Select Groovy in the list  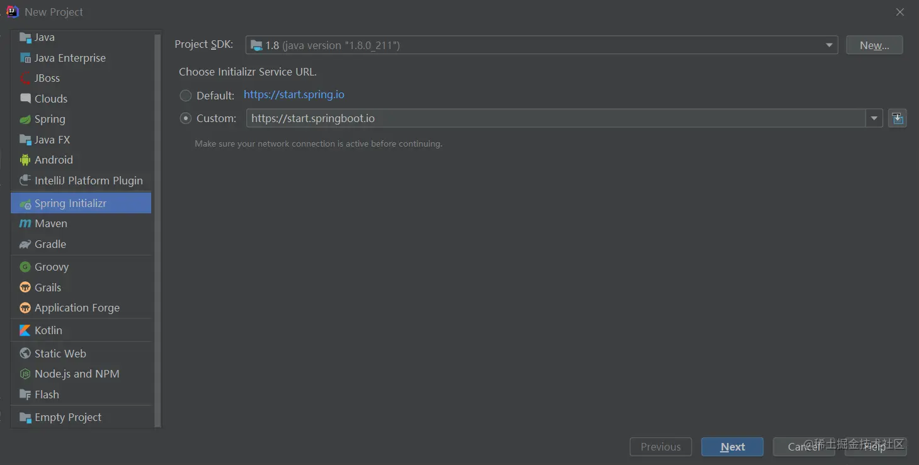[x=52, y=267]
